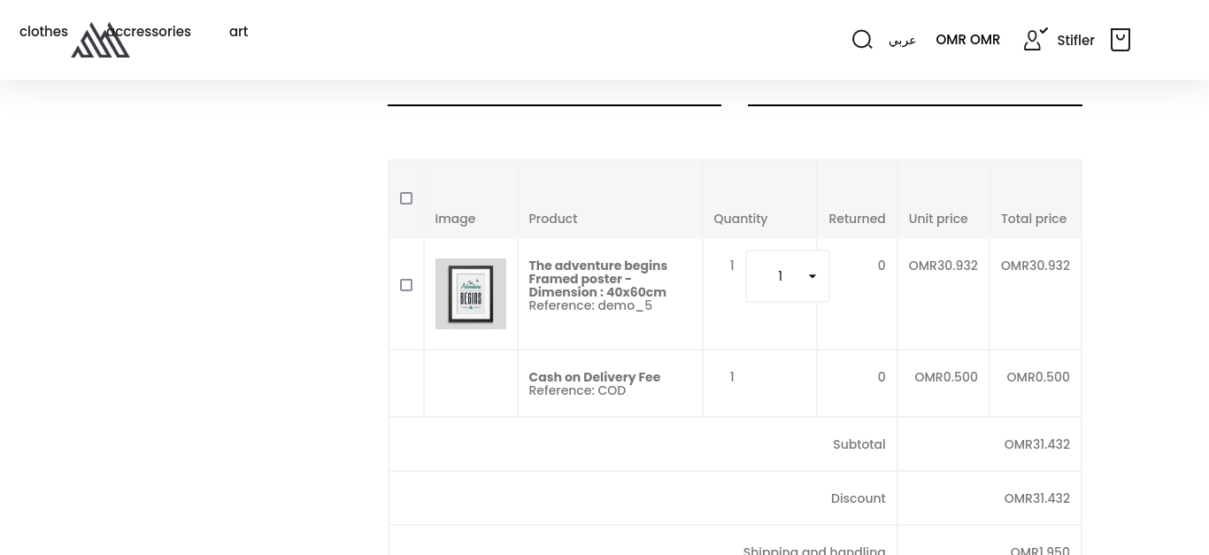Click the Subtotal amount OMR31.432
This screenshot has height=555, width=1209.
pos(1036,444)
